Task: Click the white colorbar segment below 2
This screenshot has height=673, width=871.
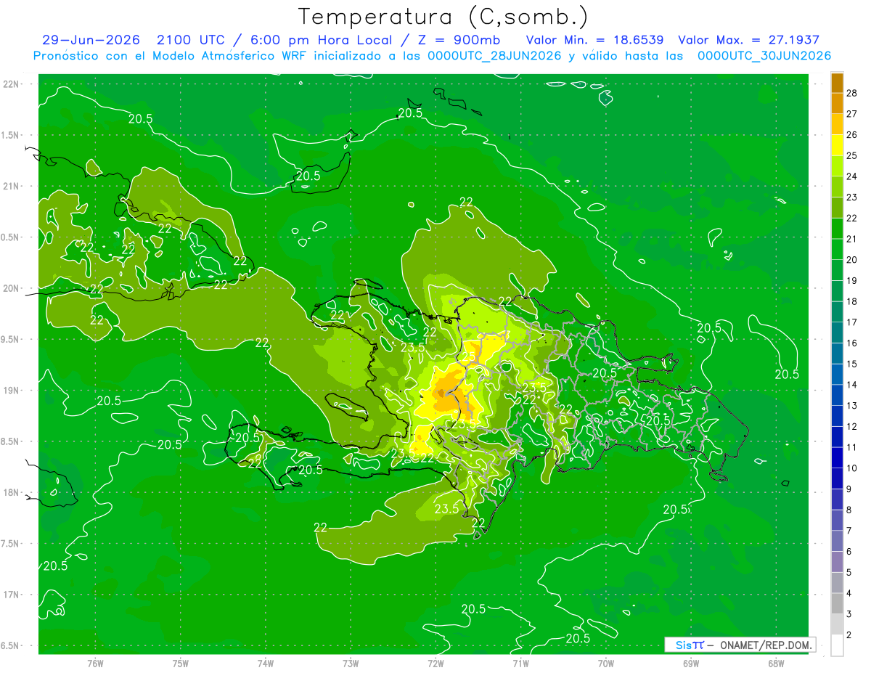Action: [x=837, y=646]
